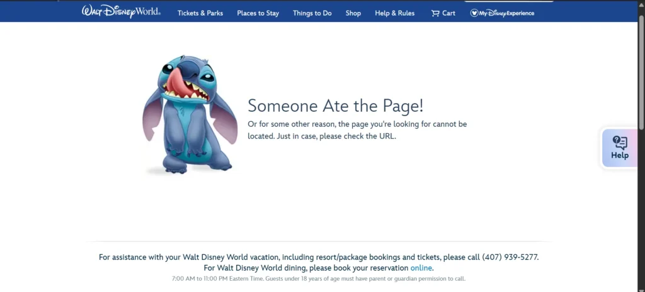Click the Walt Disney World logo
645x292 pixels.
[x=122, y=11]
